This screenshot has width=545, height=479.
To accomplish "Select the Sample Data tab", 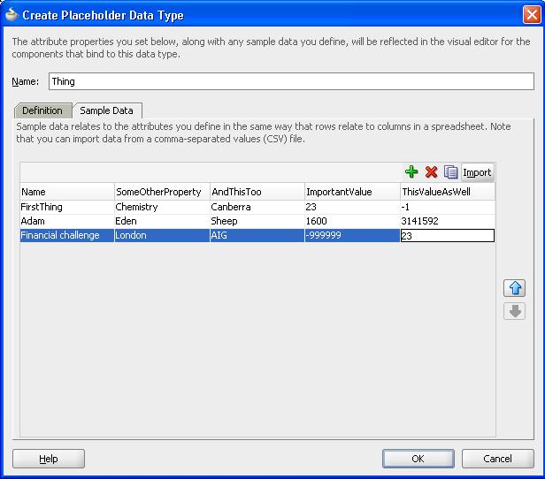I will pos(106,110).
